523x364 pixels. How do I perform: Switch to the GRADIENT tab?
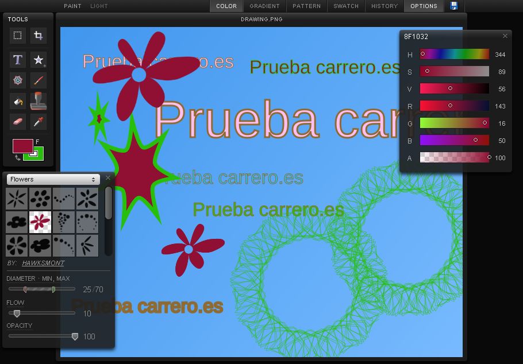coord(264,6)
